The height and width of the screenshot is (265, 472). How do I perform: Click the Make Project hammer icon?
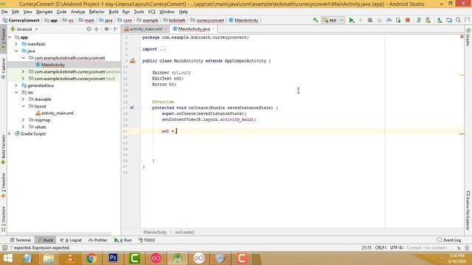tap(315, 20)
